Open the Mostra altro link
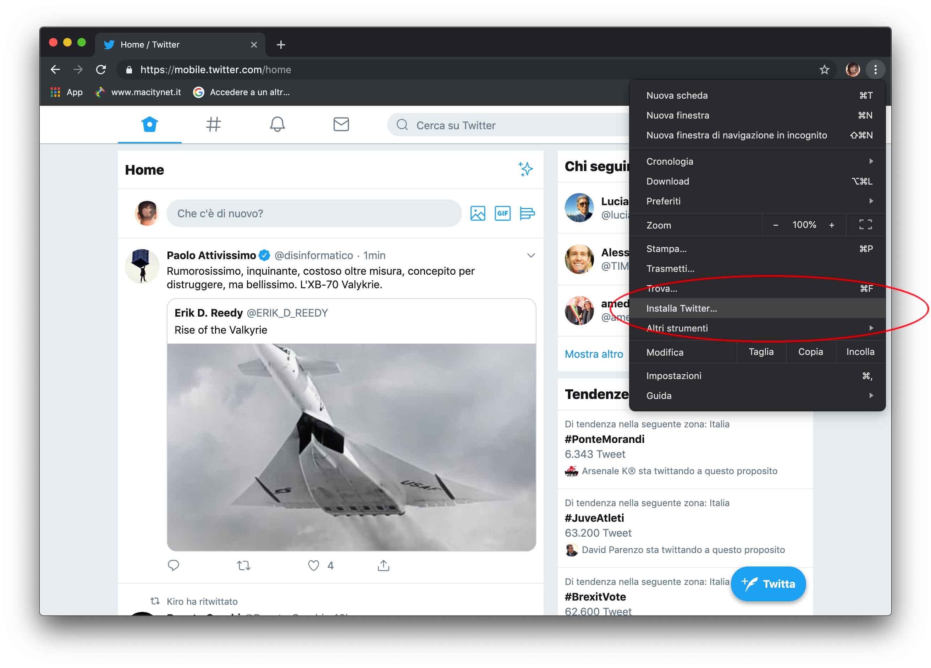The image size is (931, 668). coord(594,354)
